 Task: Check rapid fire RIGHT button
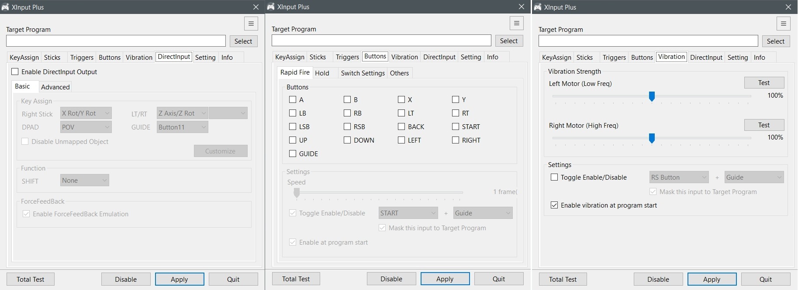click(x=456, y=140)
